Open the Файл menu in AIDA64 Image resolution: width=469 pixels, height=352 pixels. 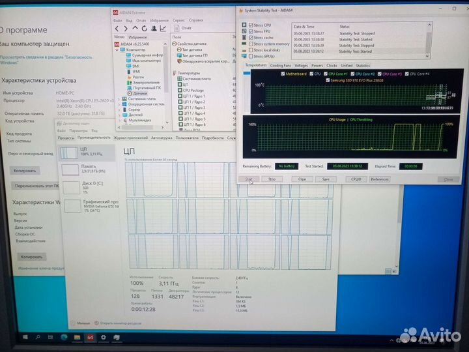pos(117,20)
